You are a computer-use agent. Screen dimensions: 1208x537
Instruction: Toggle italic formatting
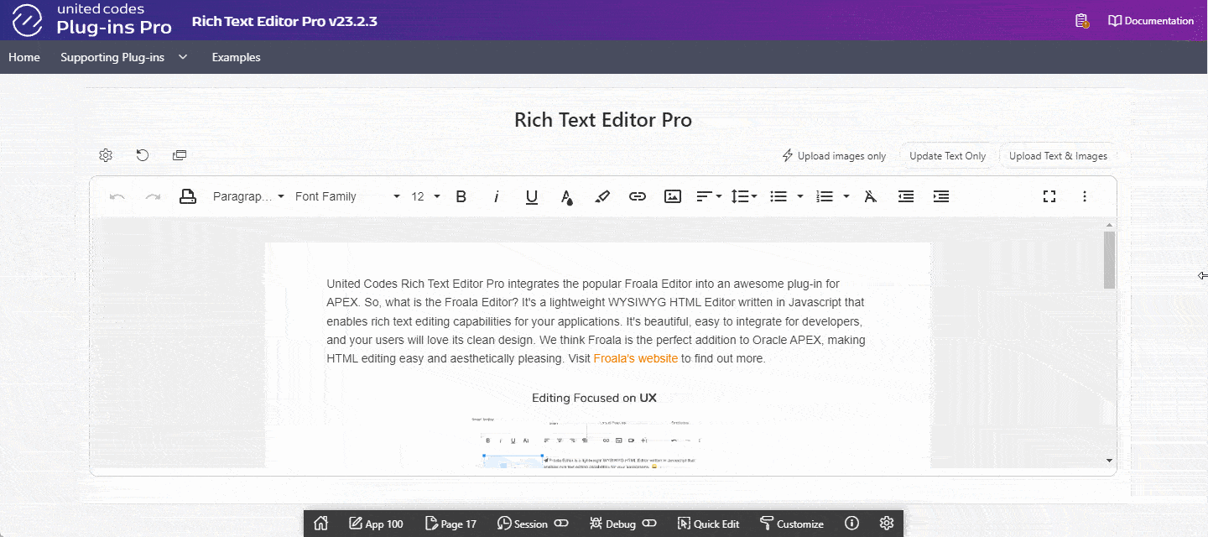click(x=496, y=196)
